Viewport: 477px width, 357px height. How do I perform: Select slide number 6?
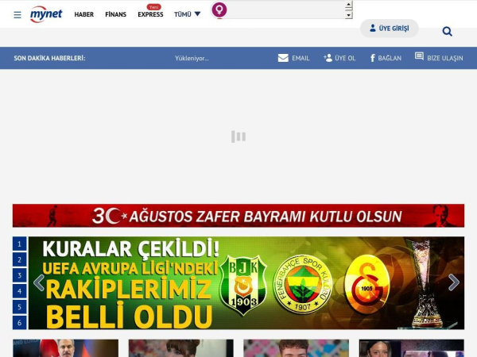[x=19, y=322]
